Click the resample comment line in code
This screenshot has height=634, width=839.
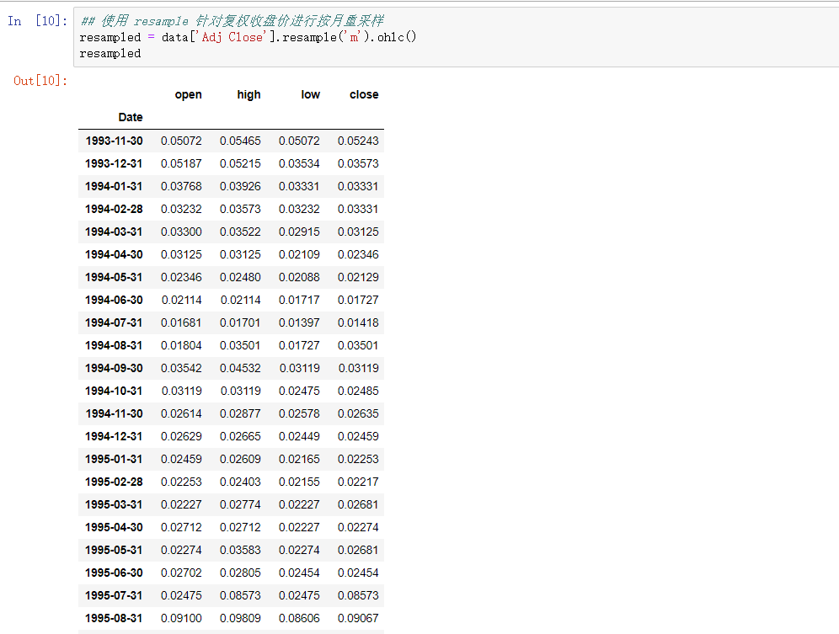coord(232,21)
